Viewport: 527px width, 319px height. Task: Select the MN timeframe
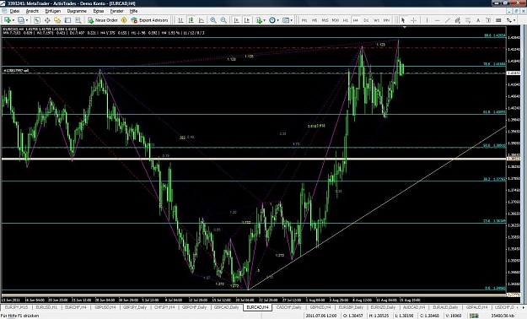[386, 20]
